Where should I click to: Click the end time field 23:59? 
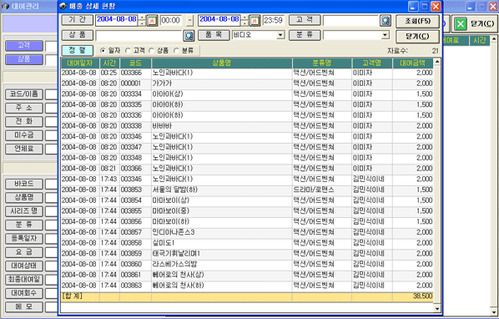[x=274, y=20]
